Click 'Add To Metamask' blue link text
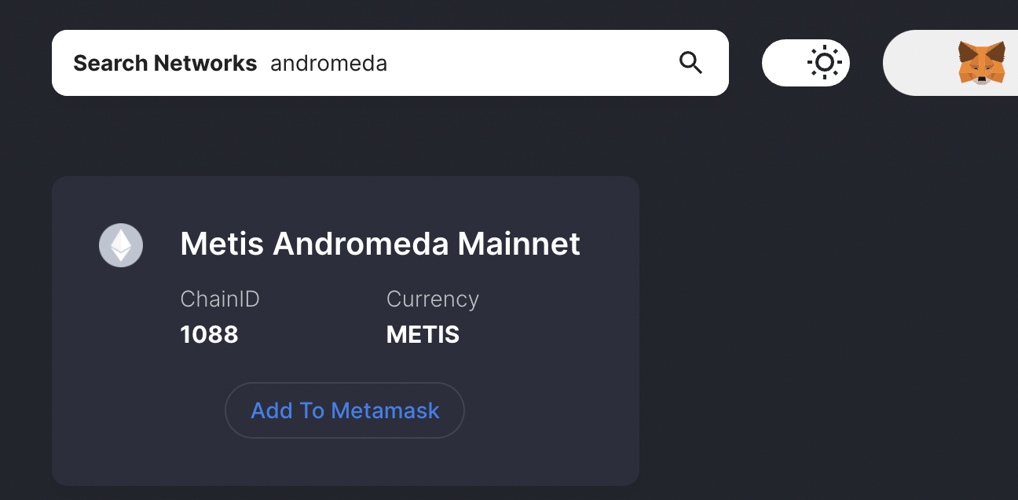The image size is (1018, 500). pos(345,410)
